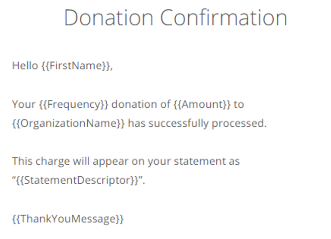
Task: Click "statement as" at line end
Action: tap(207, 161)
